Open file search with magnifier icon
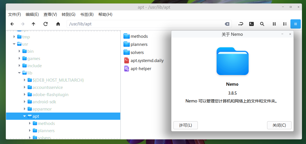306x144 pixels. (262, 24)
